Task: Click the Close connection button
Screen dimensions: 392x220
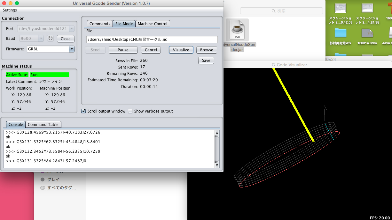Action: click(66, 39)
